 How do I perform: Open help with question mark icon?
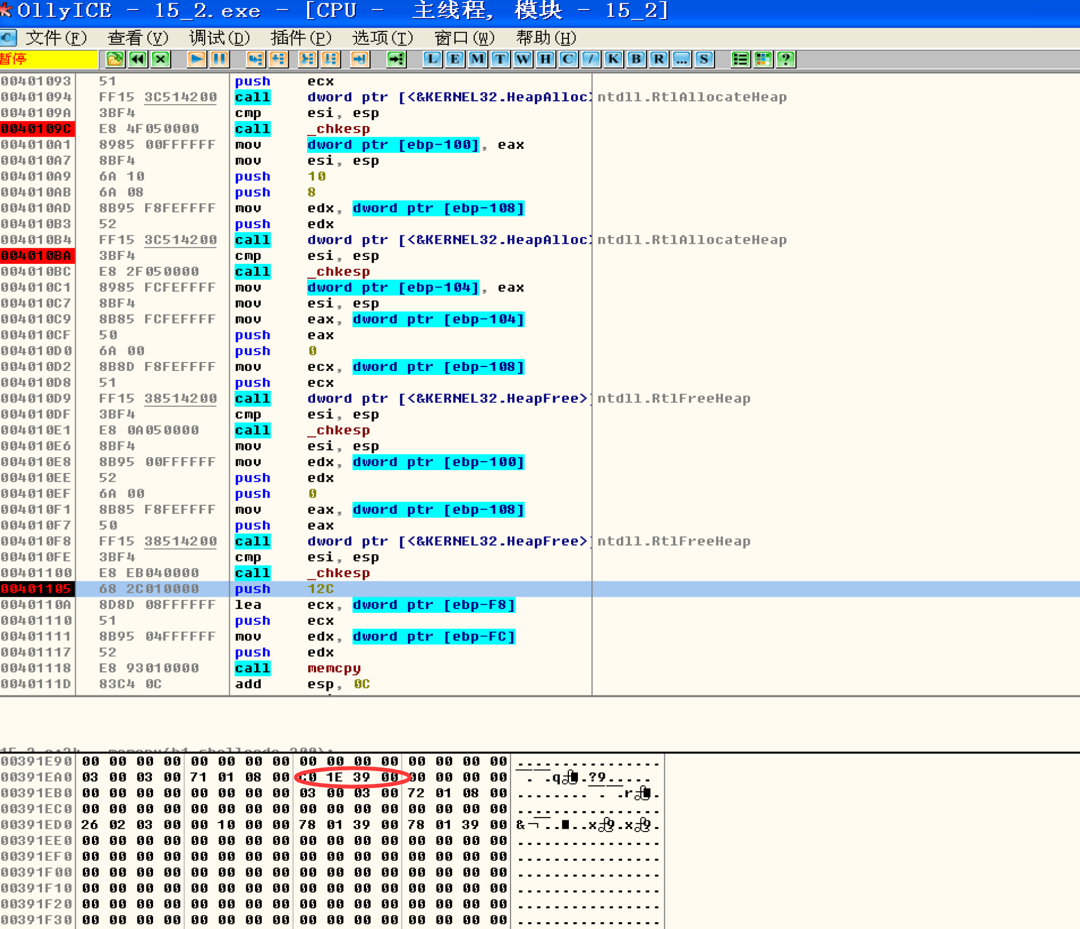click(x=786, y=59)
